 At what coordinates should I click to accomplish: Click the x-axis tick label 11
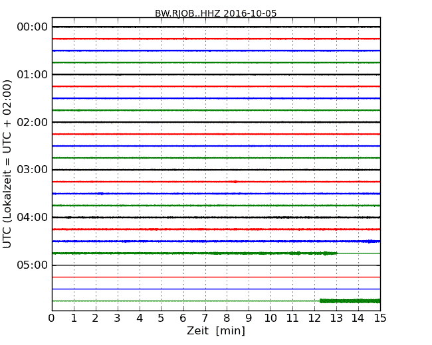292,318
